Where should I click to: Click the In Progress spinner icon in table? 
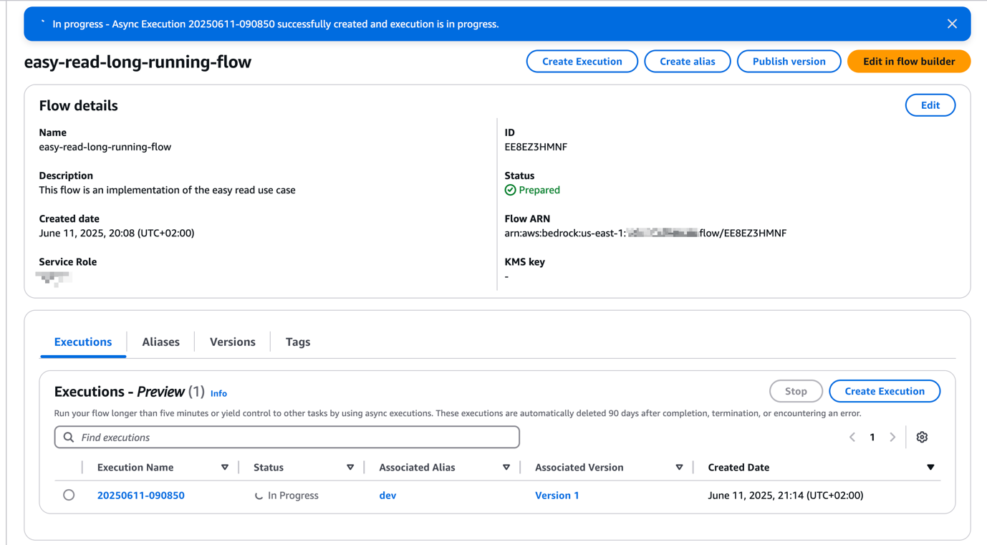(258, 495)
